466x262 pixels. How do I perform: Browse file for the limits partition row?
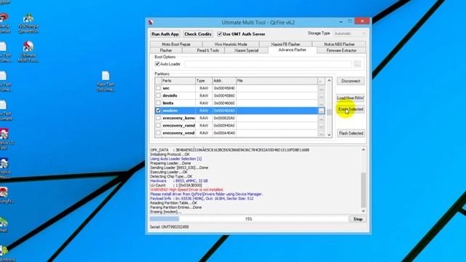(x=321, y=103)
